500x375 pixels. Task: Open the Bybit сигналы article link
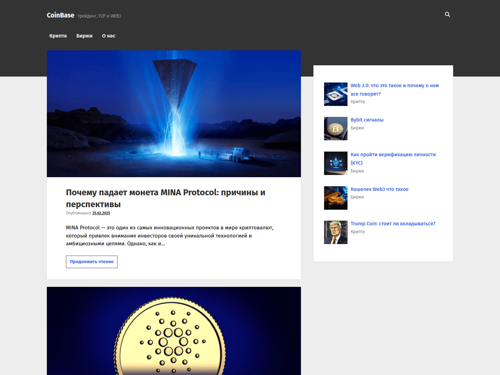point(367,120)
